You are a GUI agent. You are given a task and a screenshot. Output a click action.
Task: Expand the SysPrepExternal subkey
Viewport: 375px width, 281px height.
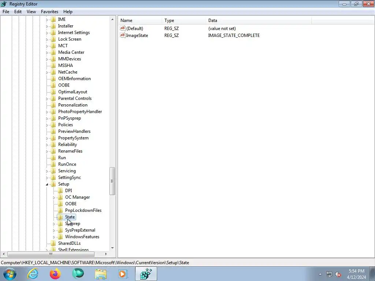click(x=54, y=231)
